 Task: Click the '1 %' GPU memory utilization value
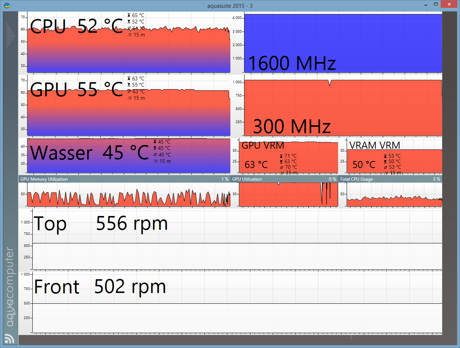click(225, 179)
